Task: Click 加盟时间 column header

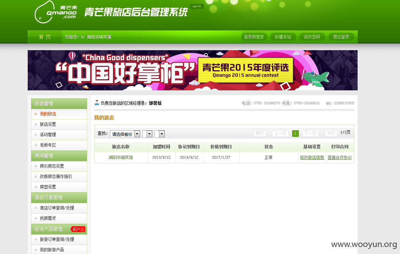Action: [x=162, y=147]
